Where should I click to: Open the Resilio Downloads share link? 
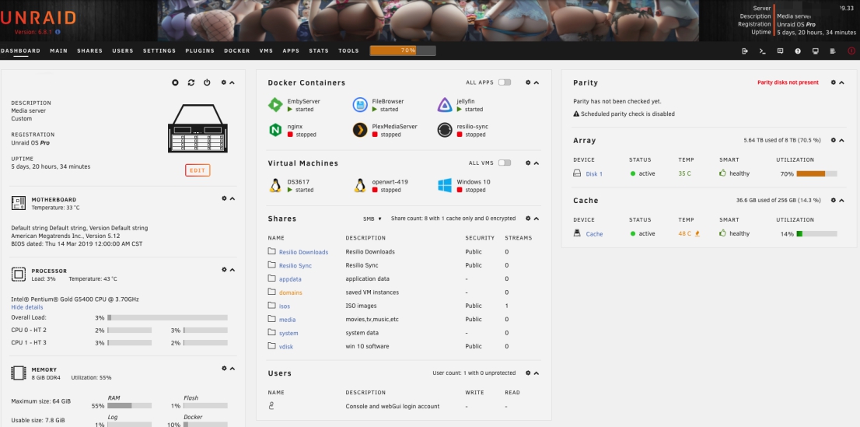[303, 253]
